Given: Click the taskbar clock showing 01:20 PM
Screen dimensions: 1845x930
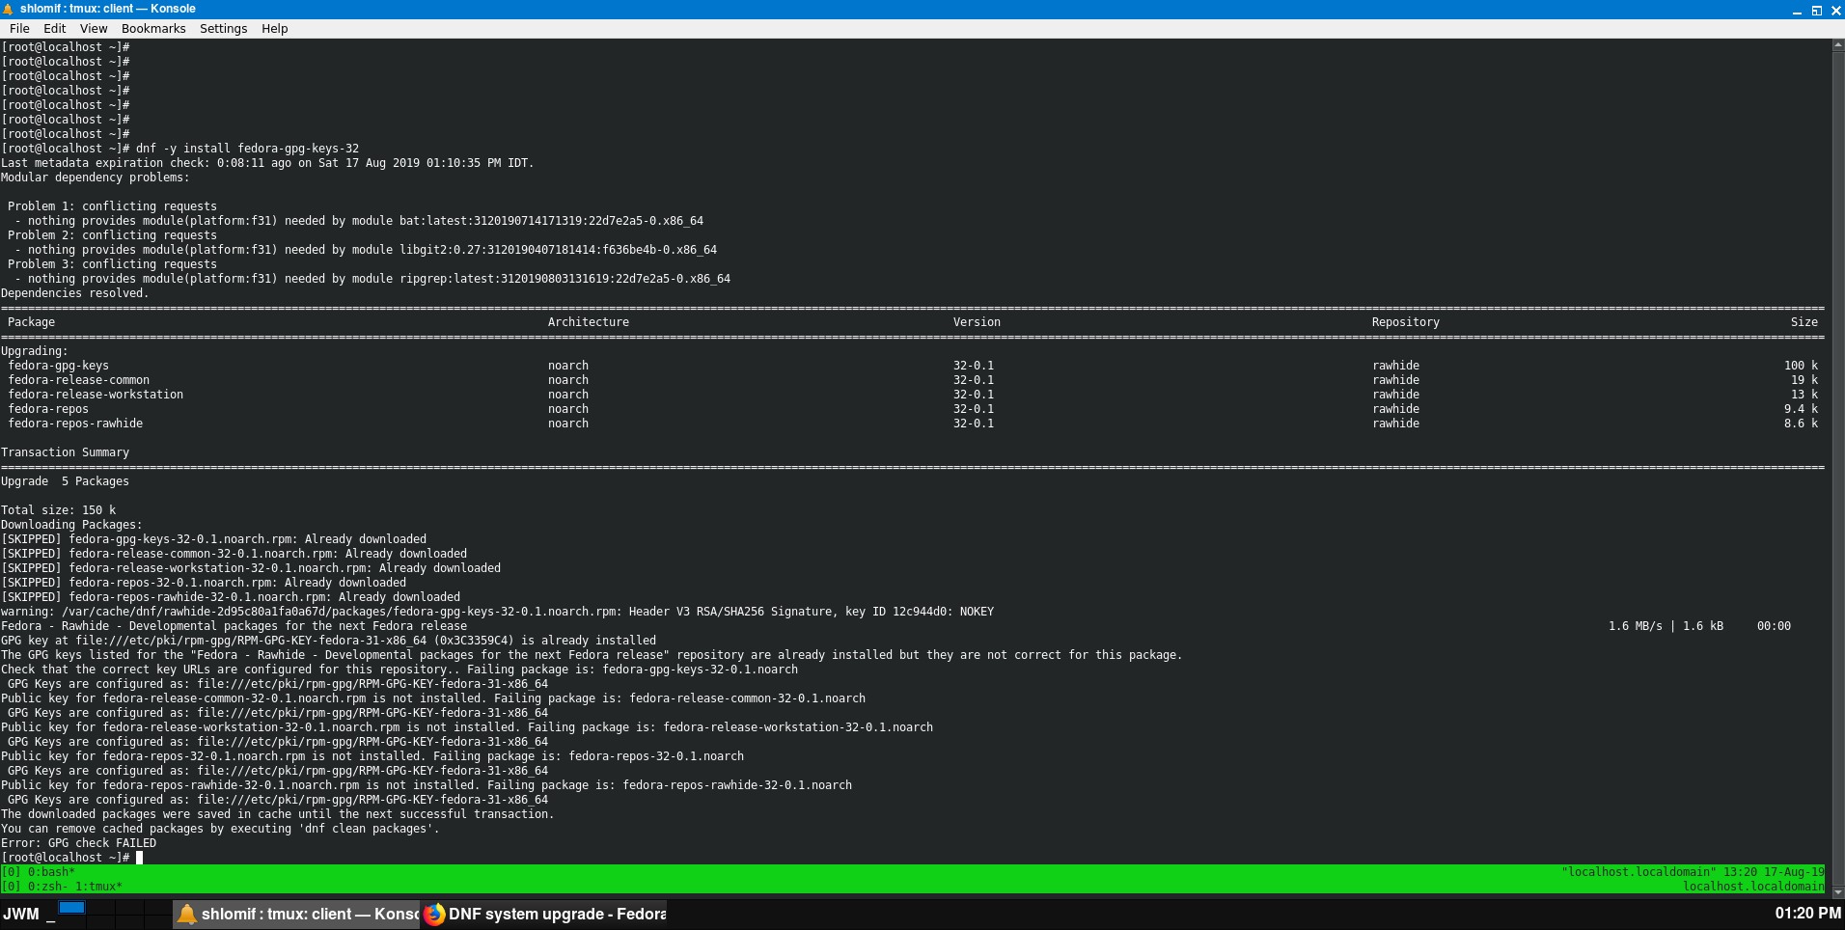Looking at the screenshot, I should pyautogui.click(x=1807, y=913).
